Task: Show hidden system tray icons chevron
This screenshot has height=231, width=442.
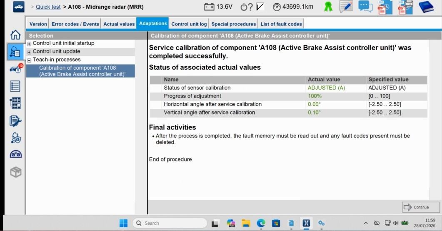Action: click(366, 223)
